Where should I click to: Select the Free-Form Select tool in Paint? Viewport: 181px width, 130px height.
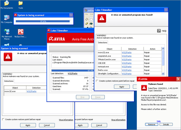click(87, 19)
